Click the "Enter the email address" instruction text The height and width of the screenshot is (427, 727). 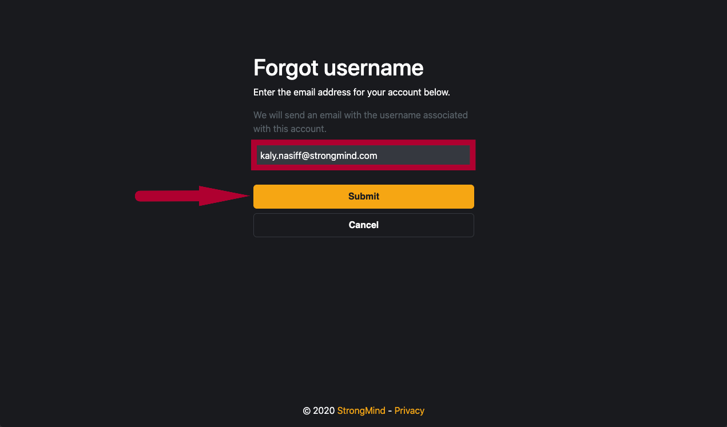pyautogui.click(x=352, y=92)
